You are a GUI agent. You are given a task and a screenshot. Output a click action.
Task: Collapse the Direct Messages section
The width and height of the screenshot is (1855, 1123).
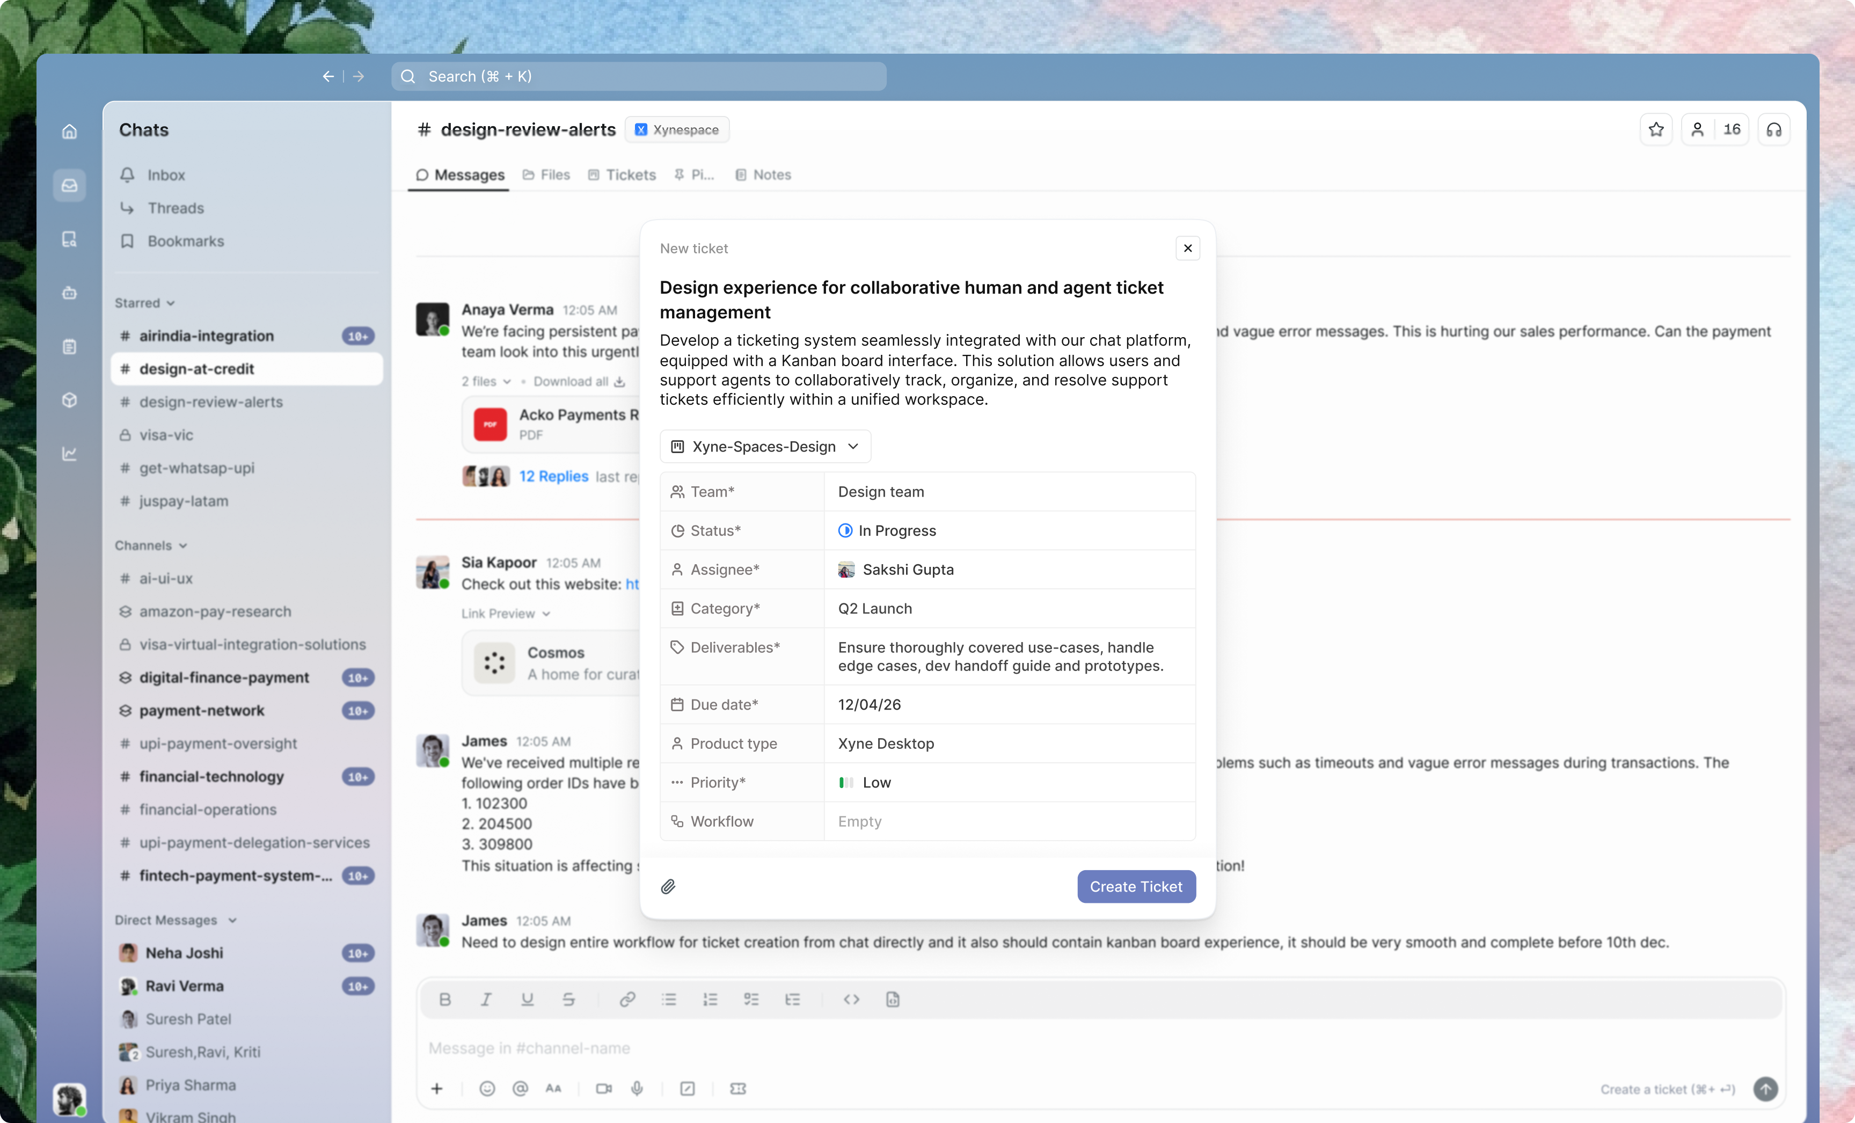[x=176, y=920]
